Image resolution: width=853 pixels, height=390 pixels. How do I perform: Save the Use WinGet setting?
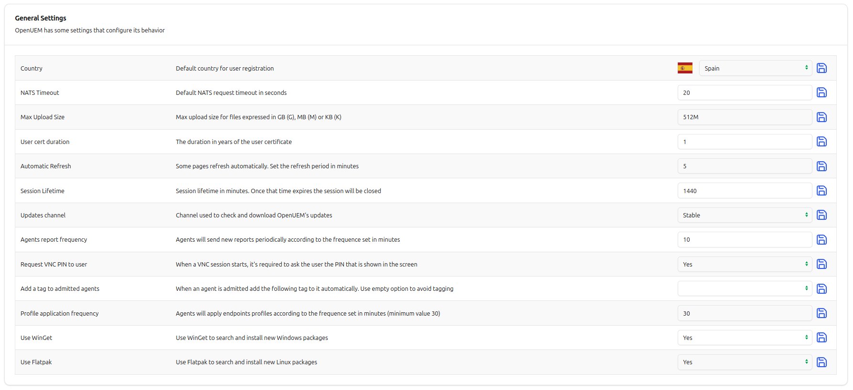(x=821, y=338)
